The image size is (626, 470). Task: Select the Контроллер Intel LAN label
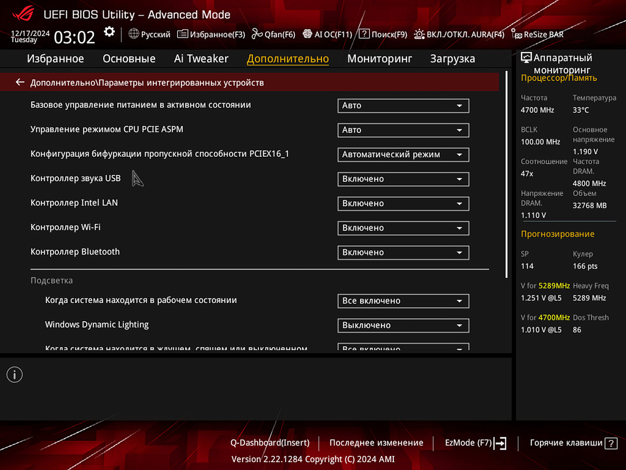point(74,203)
